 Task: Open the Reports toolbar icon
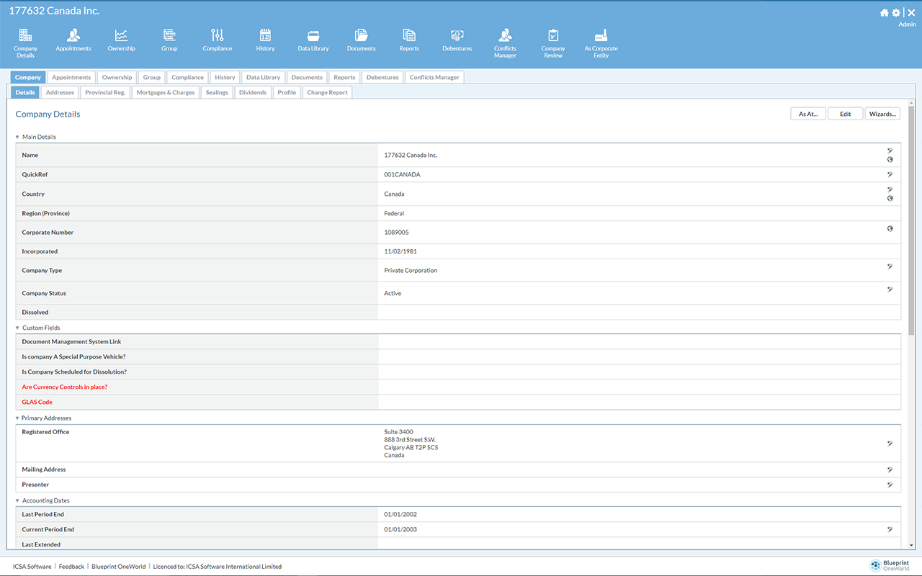[409, 40]
